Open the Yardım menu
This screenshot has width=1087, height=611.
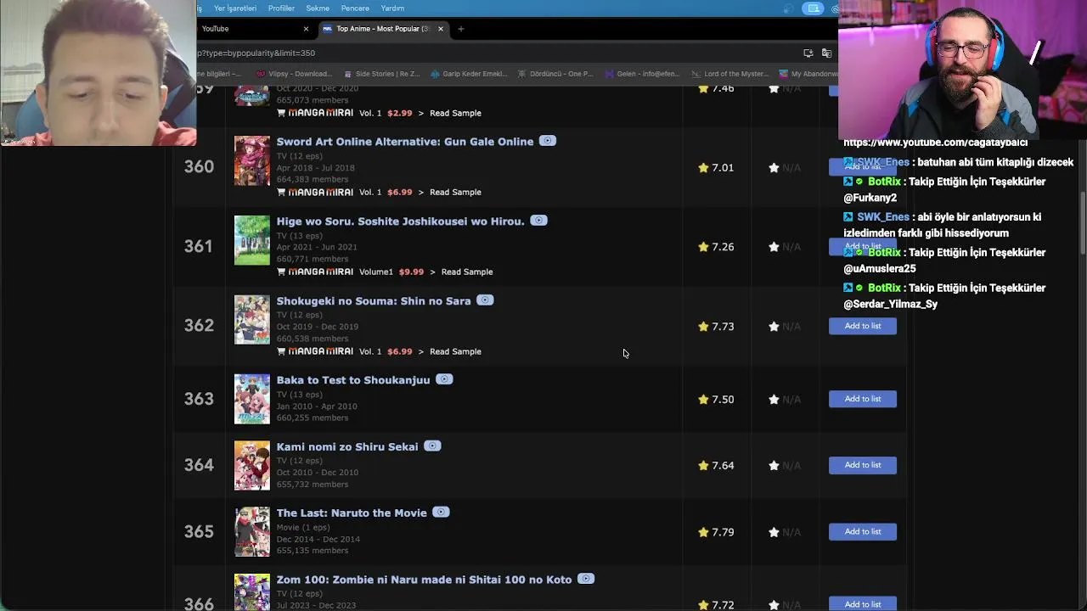[392, 8]
